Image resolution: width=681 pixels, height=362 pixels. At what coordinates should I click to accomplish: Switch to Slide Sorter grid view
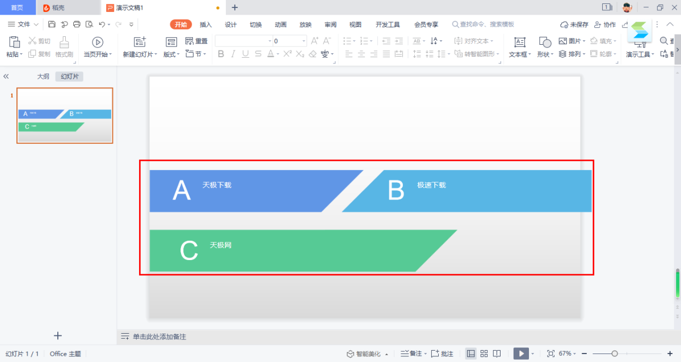coord(484,354)
